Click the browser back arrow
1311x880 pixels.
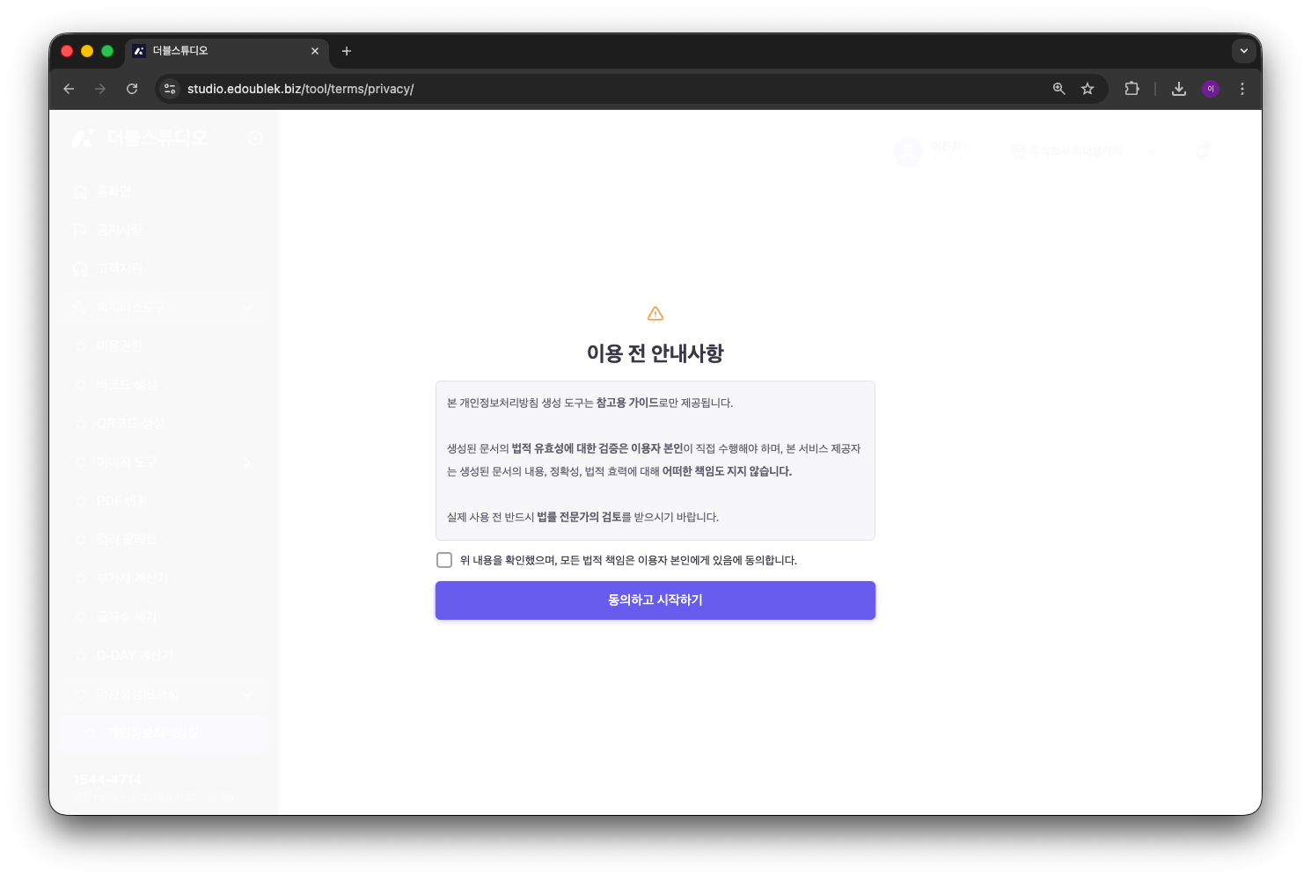[69, 89]
